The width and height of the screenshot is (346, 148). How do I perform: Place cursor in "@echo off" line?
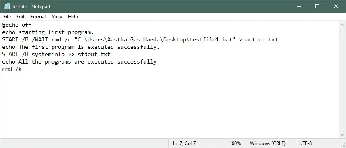17,25
